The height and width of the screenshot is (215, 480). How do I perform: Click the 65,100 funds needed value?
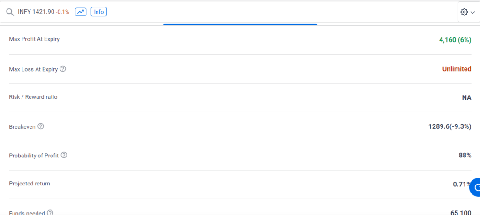click(461, 213)
